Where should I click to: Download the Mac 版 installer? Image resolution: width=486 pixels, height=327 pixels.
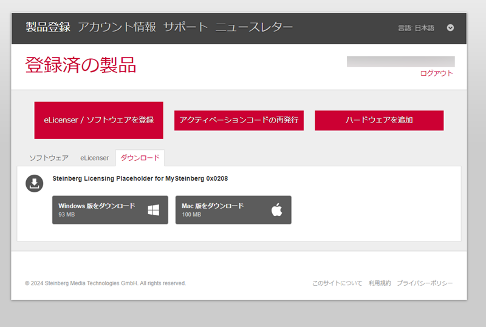(x=233, y=210)
